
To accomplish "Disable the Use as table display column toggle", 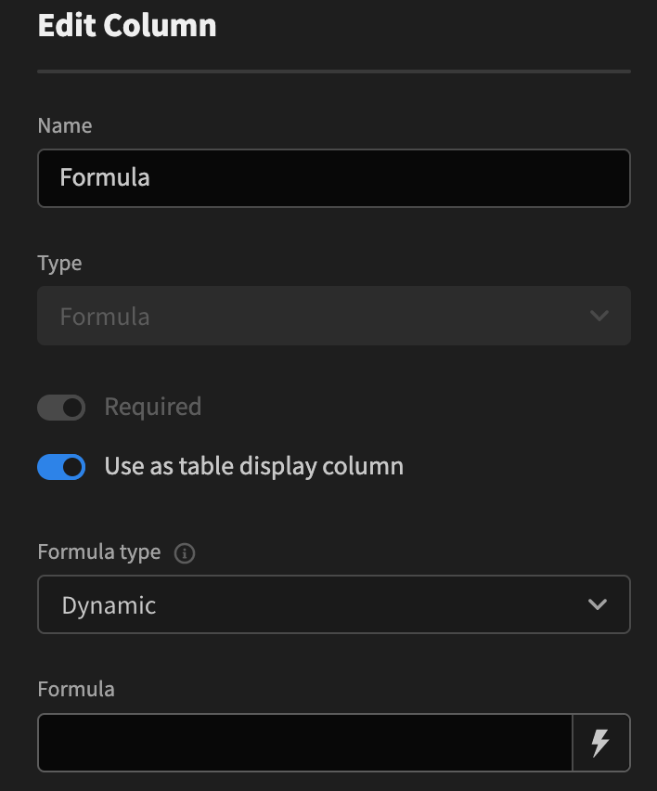I will coord(61,467).
